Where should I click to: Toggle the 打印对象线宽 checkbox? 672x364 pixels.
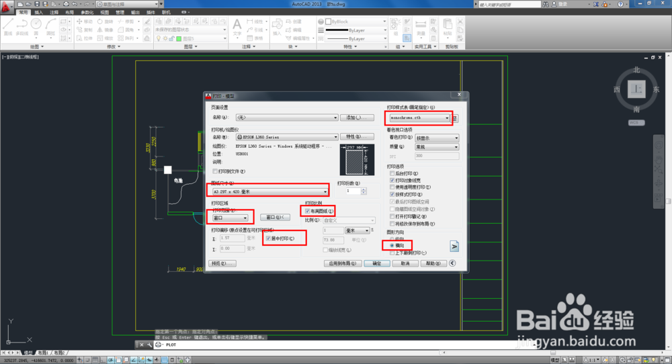click(392, 181)
